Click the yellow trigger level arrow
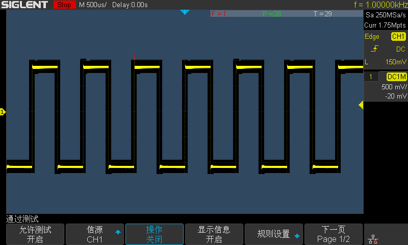This screenshot has height=245, width=408. 361,105
